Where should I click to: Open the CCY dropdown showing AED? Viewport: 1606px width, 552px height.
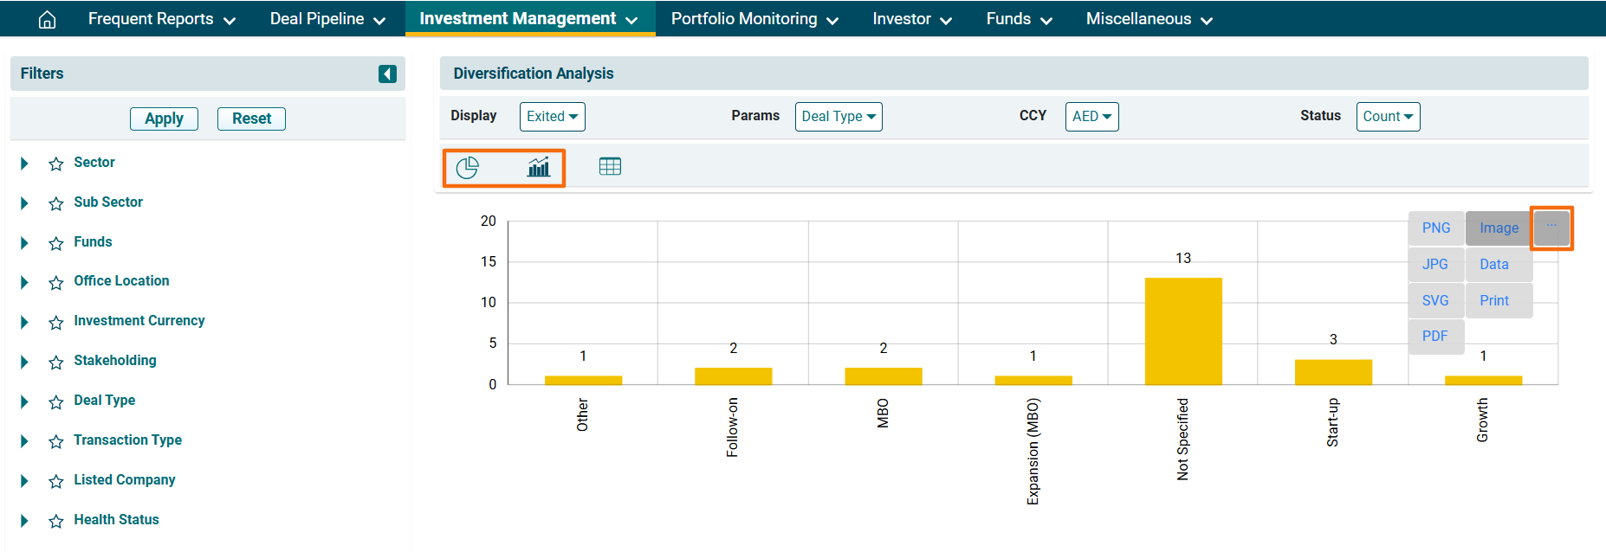1091,117
